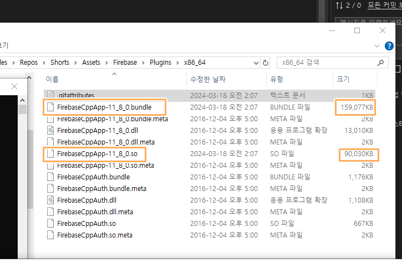Select the Repos breadcrumb segment

pyautogui.click(x=29, y=63)
